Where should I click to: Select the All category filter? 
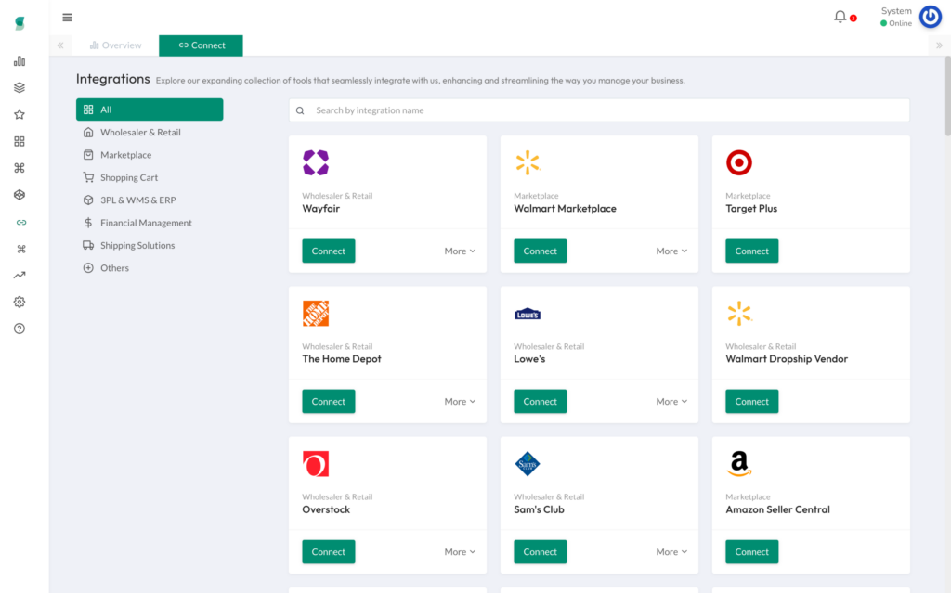[150, 110]
